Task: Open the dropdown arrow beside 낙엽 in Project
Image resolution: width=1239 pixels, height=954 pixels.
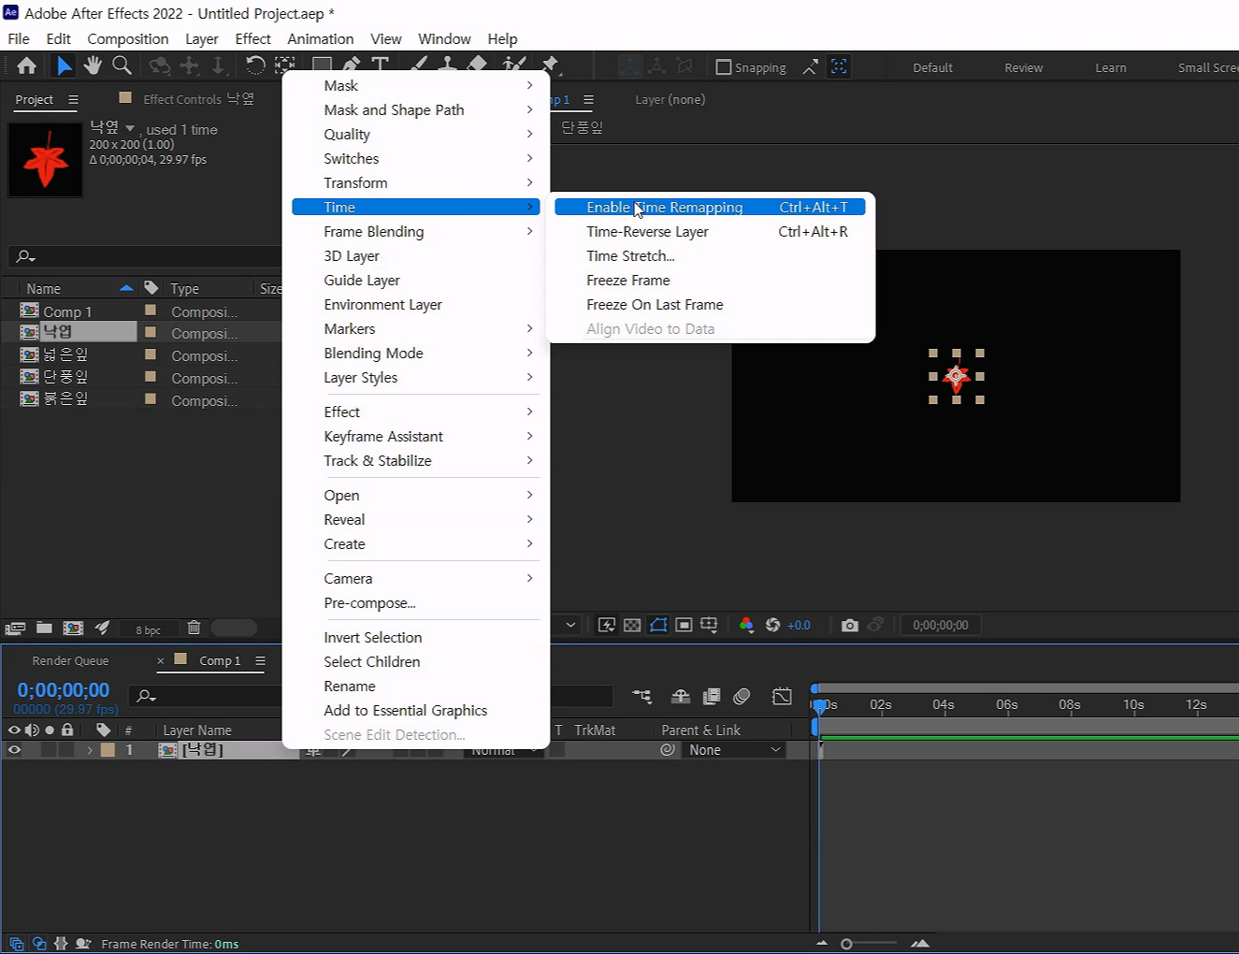Action: 130,128
